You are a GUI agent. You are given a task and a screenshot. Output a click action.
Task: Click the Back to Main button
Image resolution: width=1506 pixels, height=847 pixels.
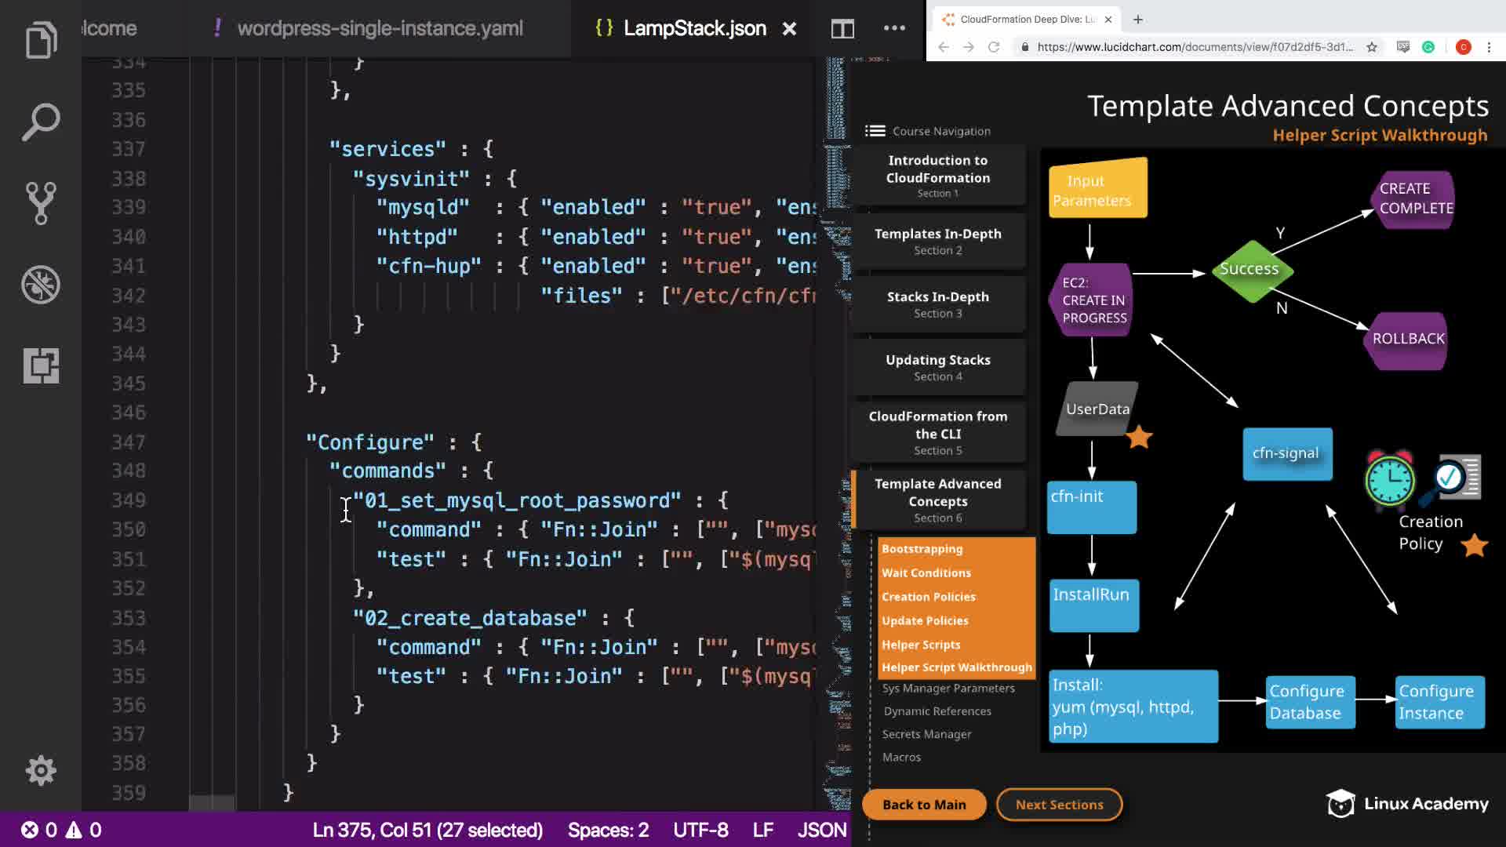(924, 805)
